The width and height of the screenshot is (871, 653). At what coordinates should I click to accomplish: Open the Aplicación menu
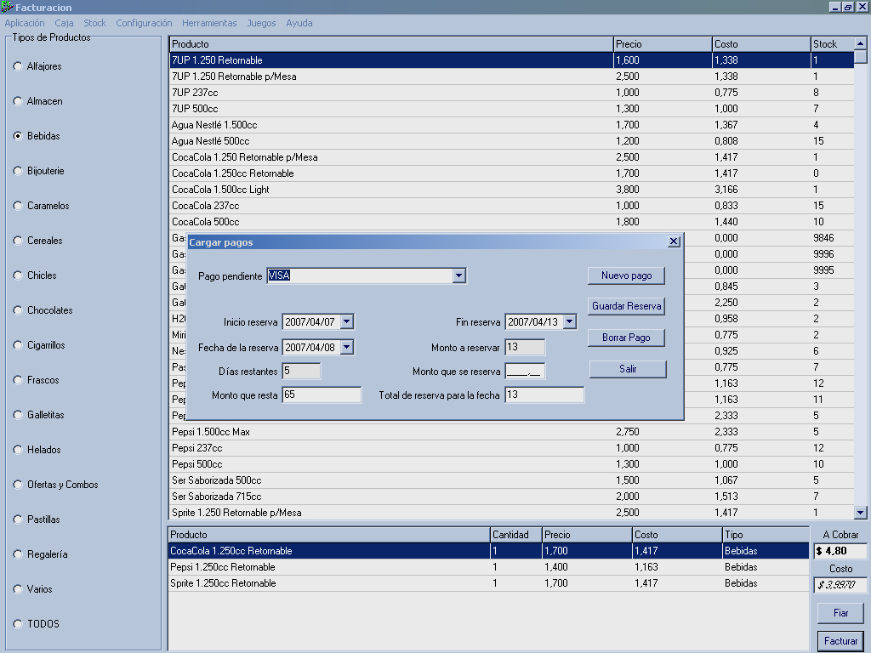point(25,23)
